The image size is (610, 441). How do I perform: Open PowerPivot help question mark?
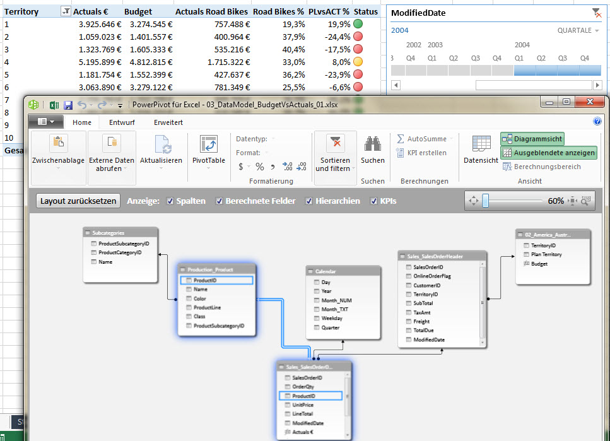click(597, 121)
